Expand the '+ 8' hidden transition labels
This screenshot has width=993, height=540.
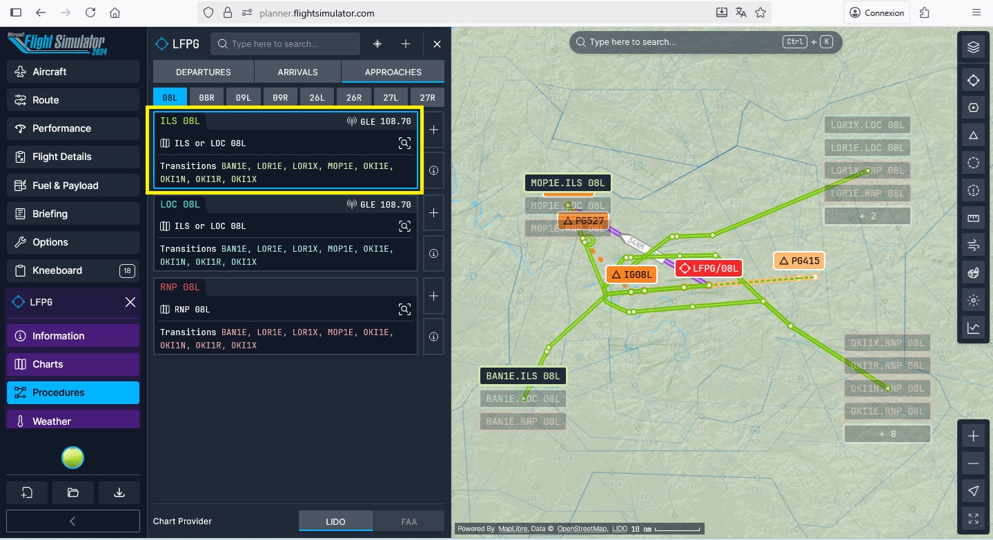(887, 434)
